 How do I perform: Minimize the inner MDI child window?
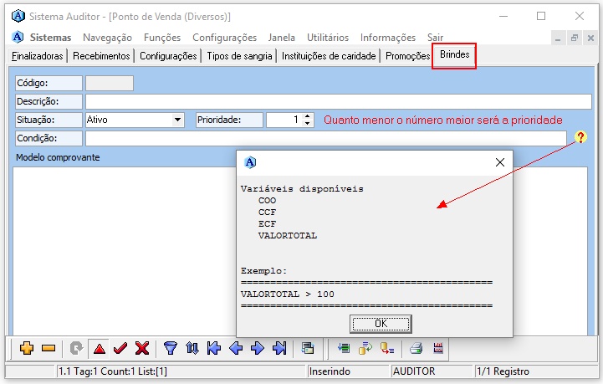pyautogui.click(x=558, y=38)
